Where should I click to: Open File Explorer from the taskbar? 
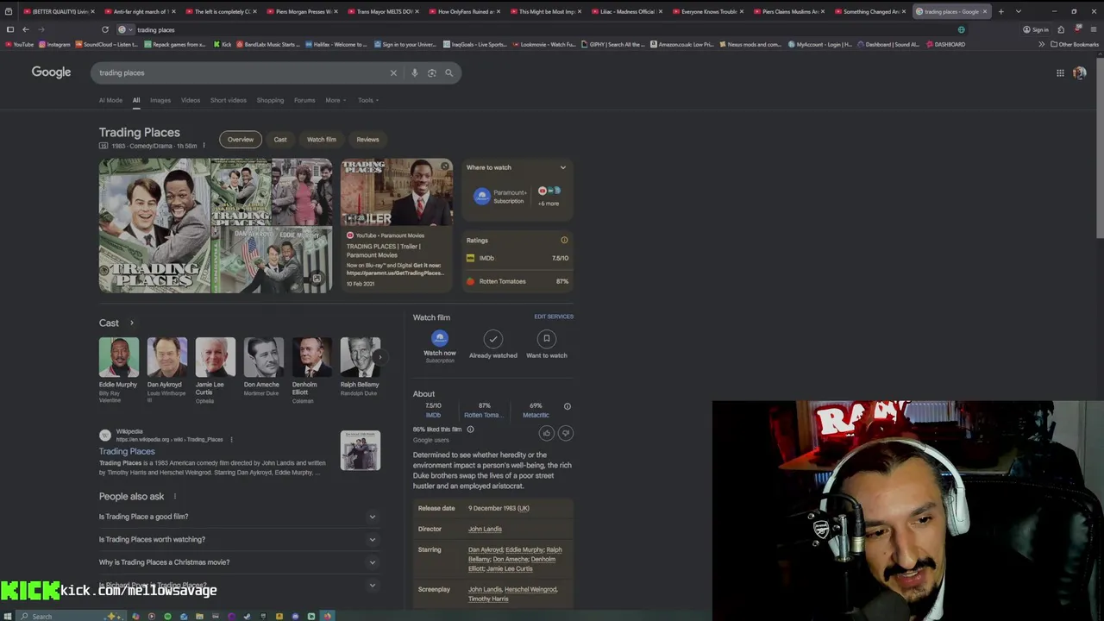(199, 616)
